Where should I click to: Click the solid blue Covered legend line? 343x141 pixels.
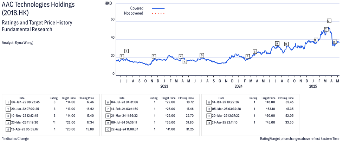coord(158,8)
